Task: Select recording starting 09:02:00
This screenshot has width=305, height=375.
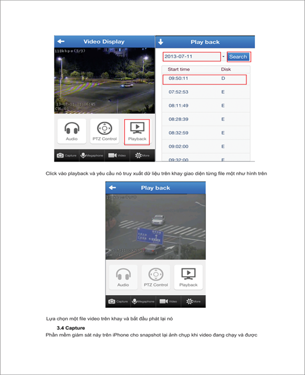Action: pos(206,146)
